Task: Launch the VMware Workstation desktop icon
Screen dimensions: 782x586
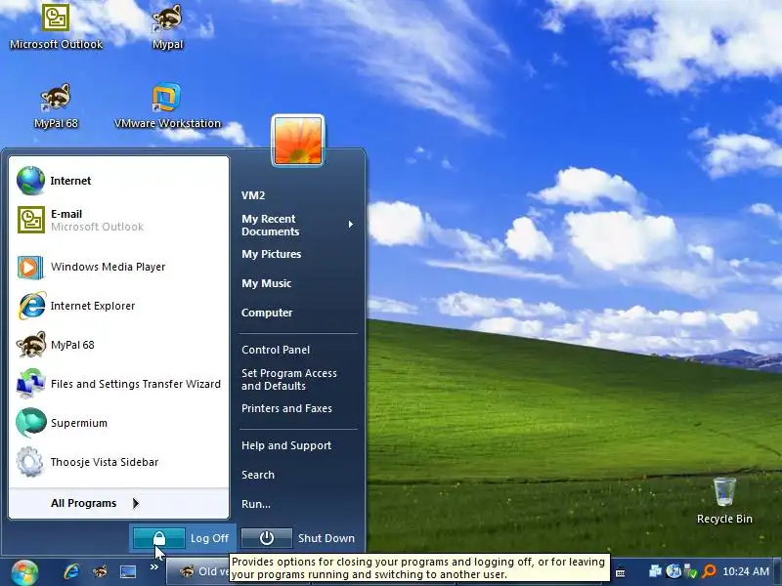Action: [167, 105]
